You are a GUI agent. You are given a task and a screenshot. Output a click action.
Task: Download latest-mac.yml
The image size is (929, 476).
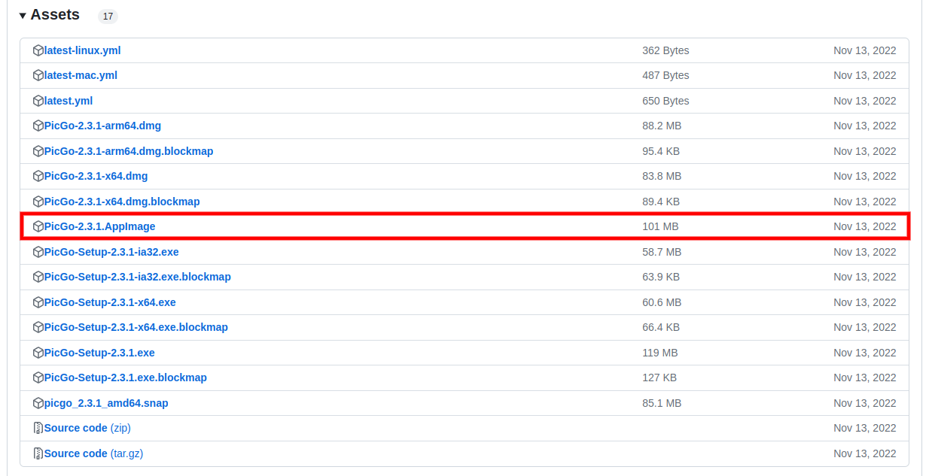tap(81, 75)
